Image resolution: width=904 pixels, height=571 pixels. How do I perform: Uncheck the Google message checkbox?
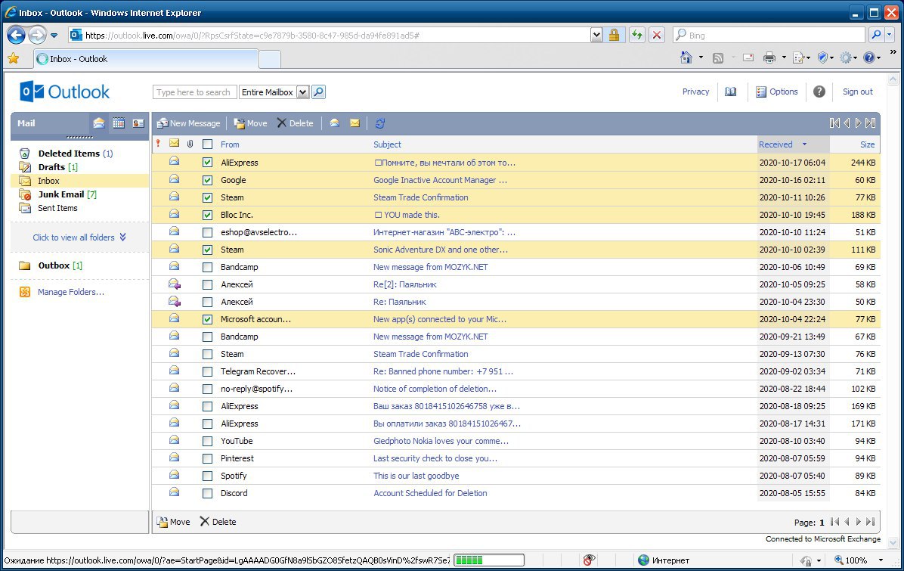click(208, 180)
